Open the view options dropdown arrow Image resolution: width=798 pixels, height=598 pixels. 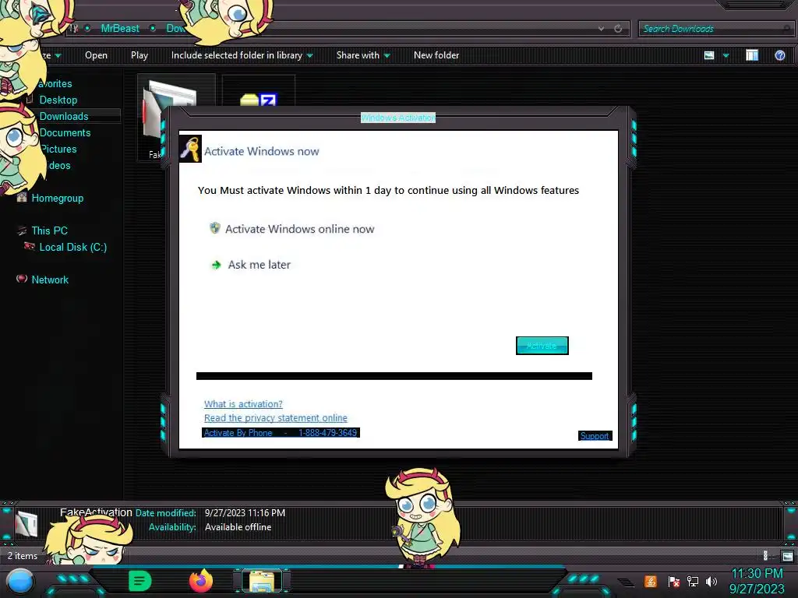pyautogui.click(x=726, y=55)
